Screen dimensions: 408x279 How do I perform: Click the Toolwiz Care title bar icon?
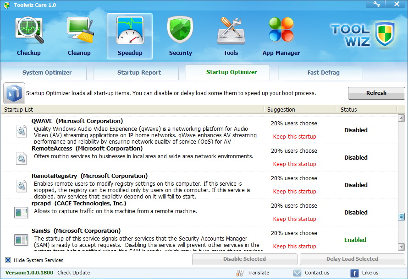click(x=7, y=5)
